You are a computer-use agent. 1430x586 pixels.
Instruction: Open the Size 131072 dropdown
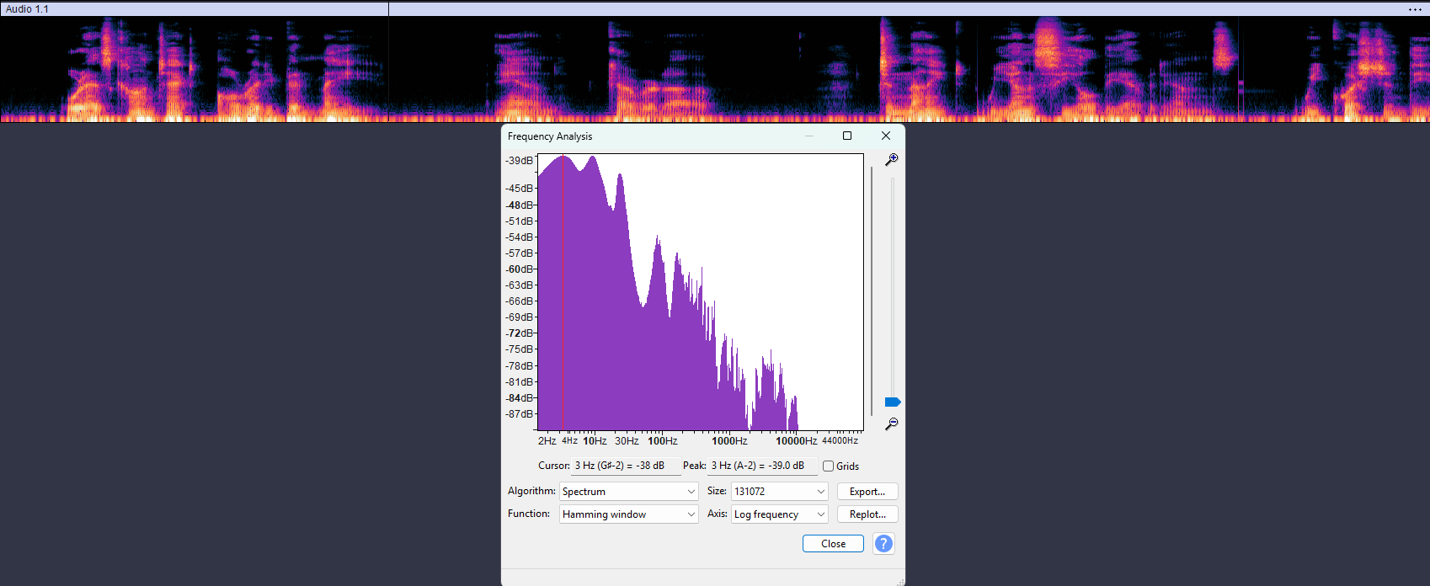point(780,491)
